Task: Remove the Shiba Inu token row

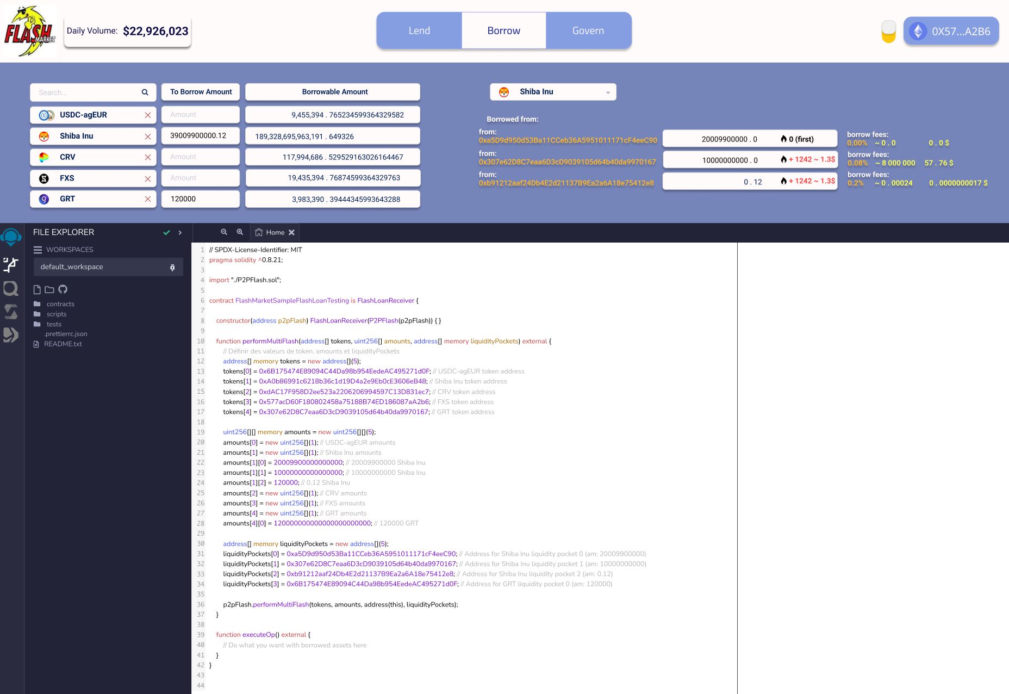Action: click(148, 137)
